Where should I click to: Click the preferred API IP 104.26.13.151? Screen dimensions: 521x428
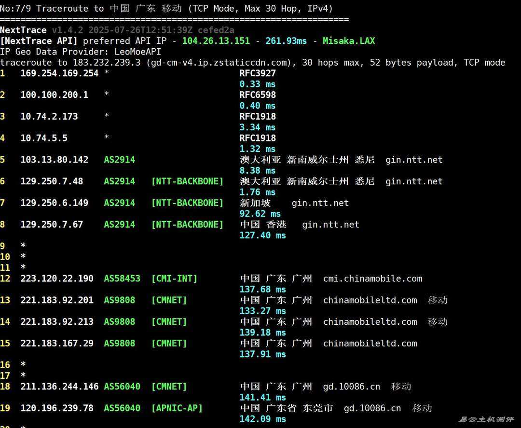(216, 41)
